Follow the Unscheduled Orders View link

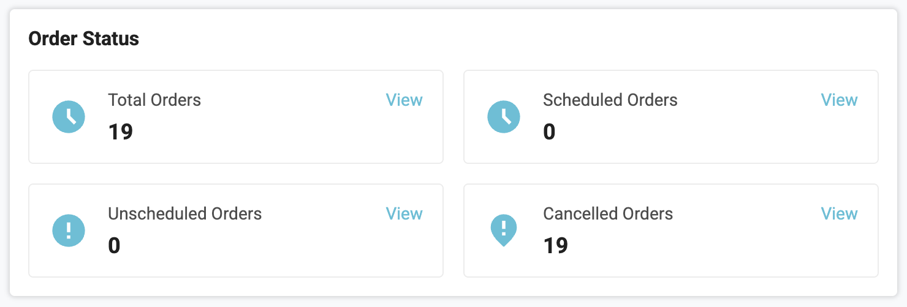pyautogui.click(x=404, y=213)
